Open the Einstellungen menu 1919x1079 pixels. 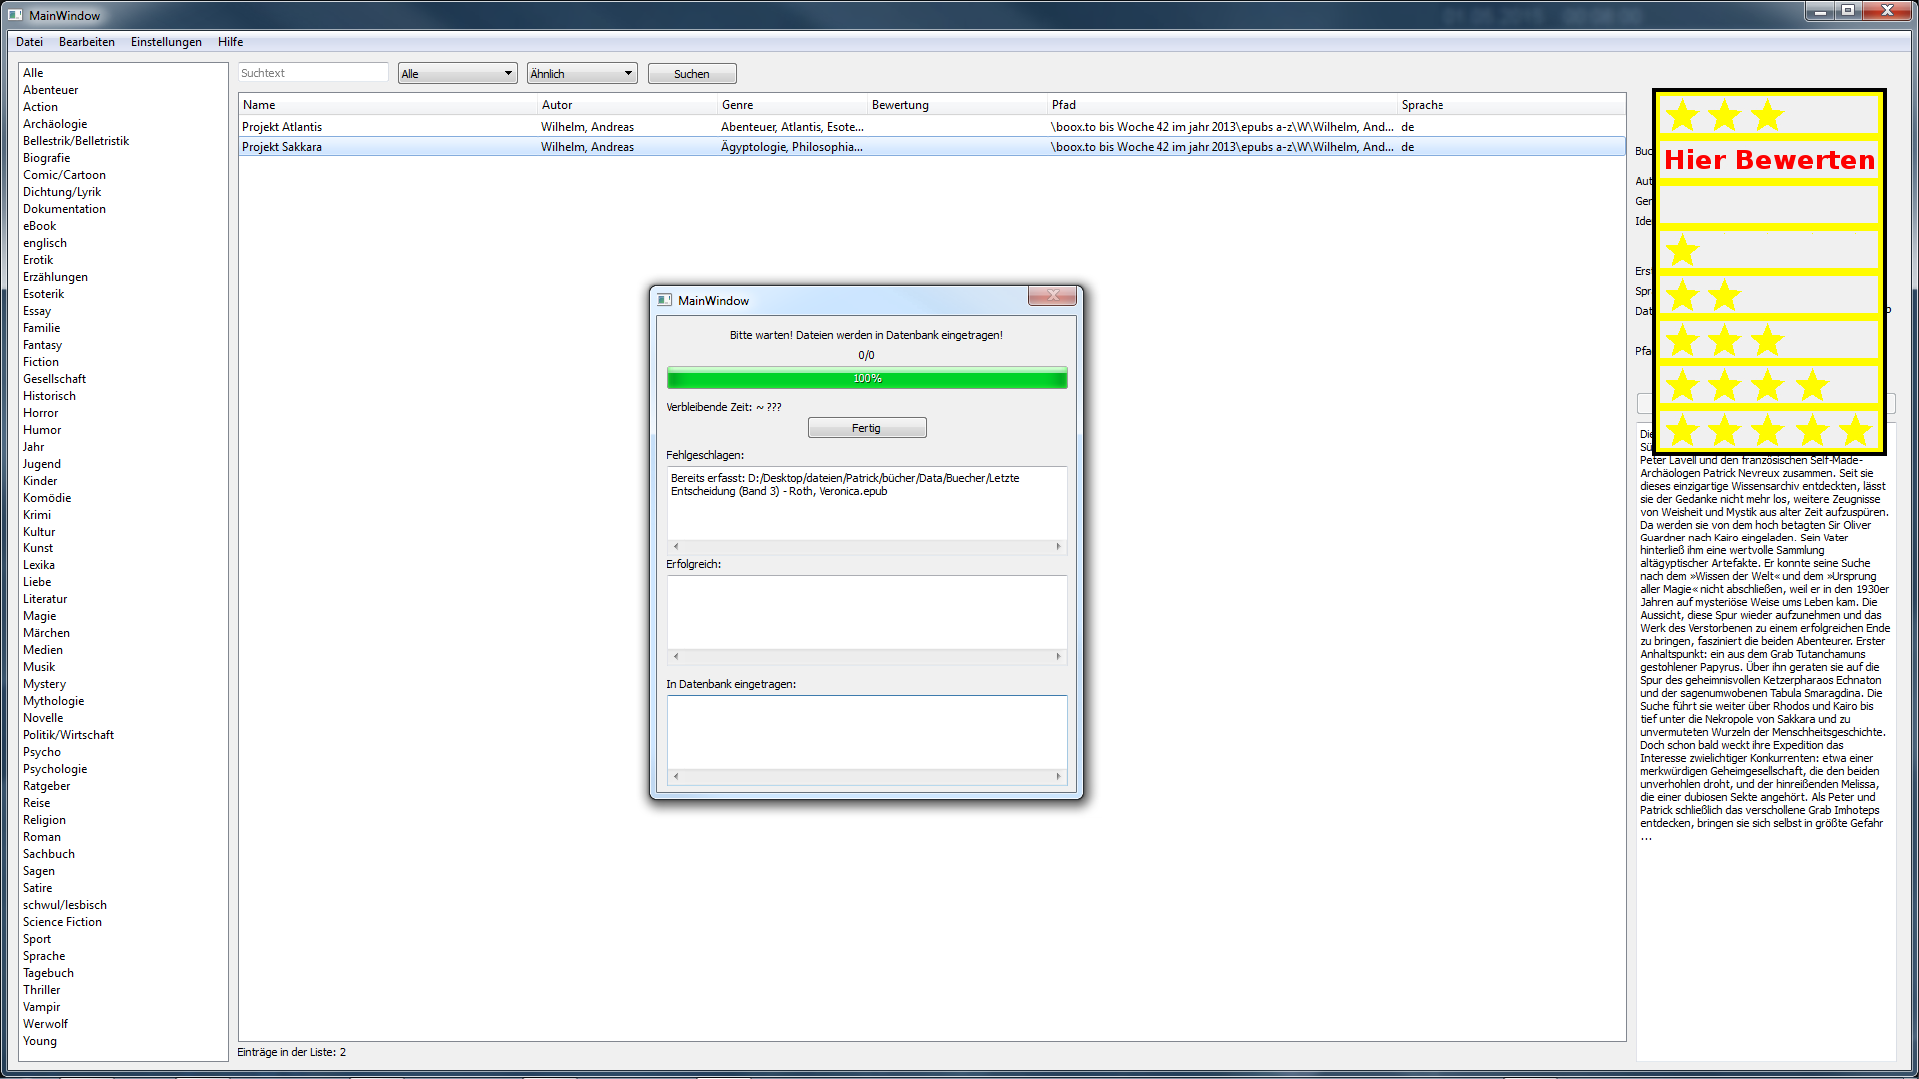click(166, 42)
